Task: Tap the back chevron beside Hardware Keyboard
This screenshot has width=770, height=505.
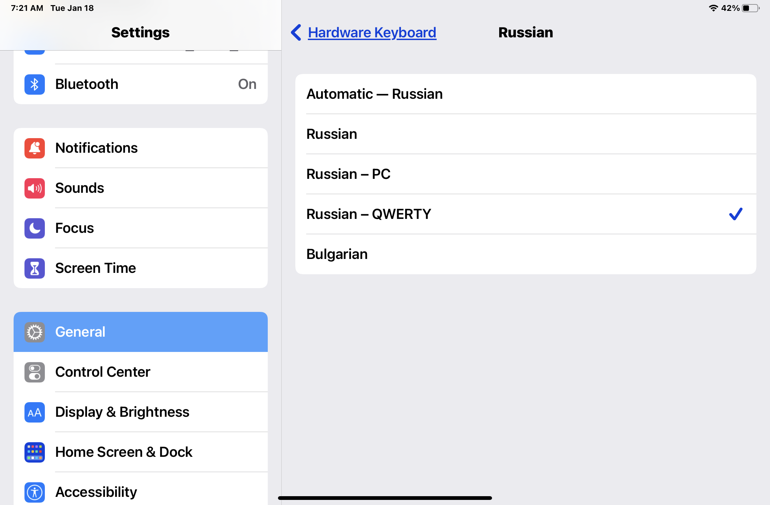Action: pyautogui.click(x=296, y=33)
